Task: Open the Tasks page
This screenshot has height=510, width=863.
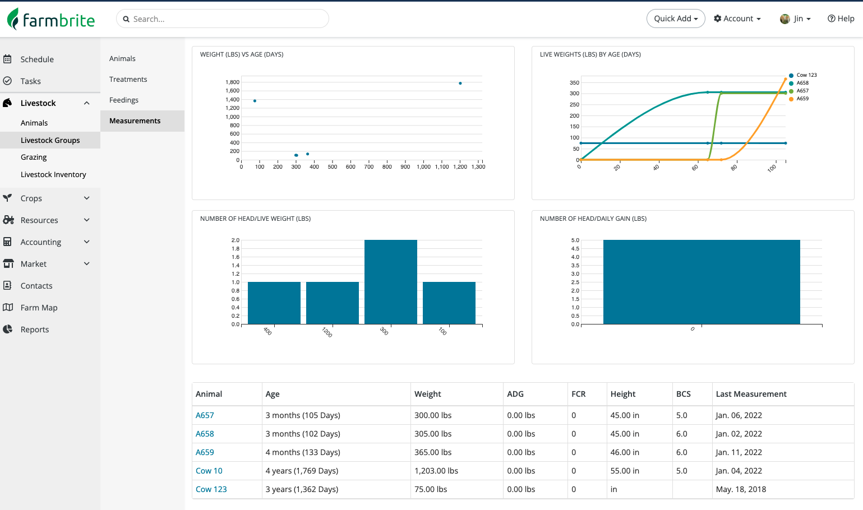Action: pos(31,81)
